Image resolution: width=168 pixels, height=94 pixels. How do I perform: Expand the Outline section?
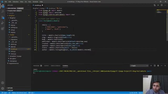[x=10, y=88]
